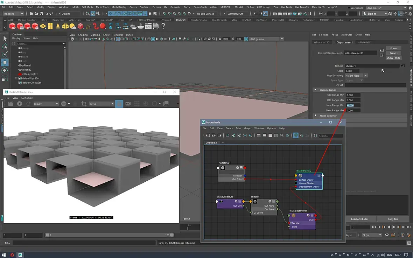Viewport: 413px width, 258px height.
Task: Click the Presets button in Attribute Editor
Action: click(x=393, y=53)
